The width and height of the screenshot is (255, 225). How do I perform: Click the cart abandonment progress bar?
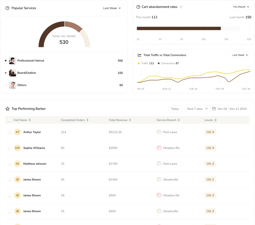pyautogui.click(x=179, y=28)
